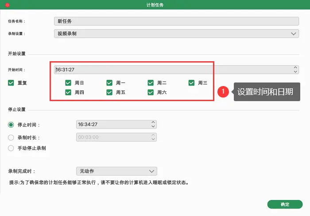
Task: Increase the 开始时间 with up arrow
Action: pyautogui.click(x=295, y=67)
